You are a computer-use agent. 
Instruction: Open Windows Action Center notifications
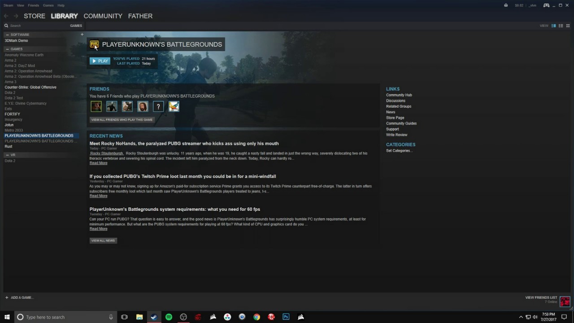[564, 317]
